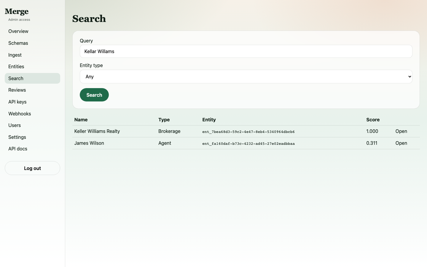This screenshot has width=427, height=267.
Task: Open the Ingest section
Action: click(x=32, y=55)
